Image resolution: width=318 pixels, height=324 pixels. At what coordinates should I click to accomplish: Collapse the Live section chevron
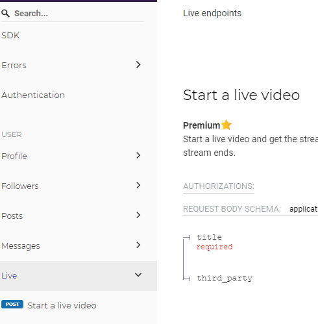click(138, 275)
